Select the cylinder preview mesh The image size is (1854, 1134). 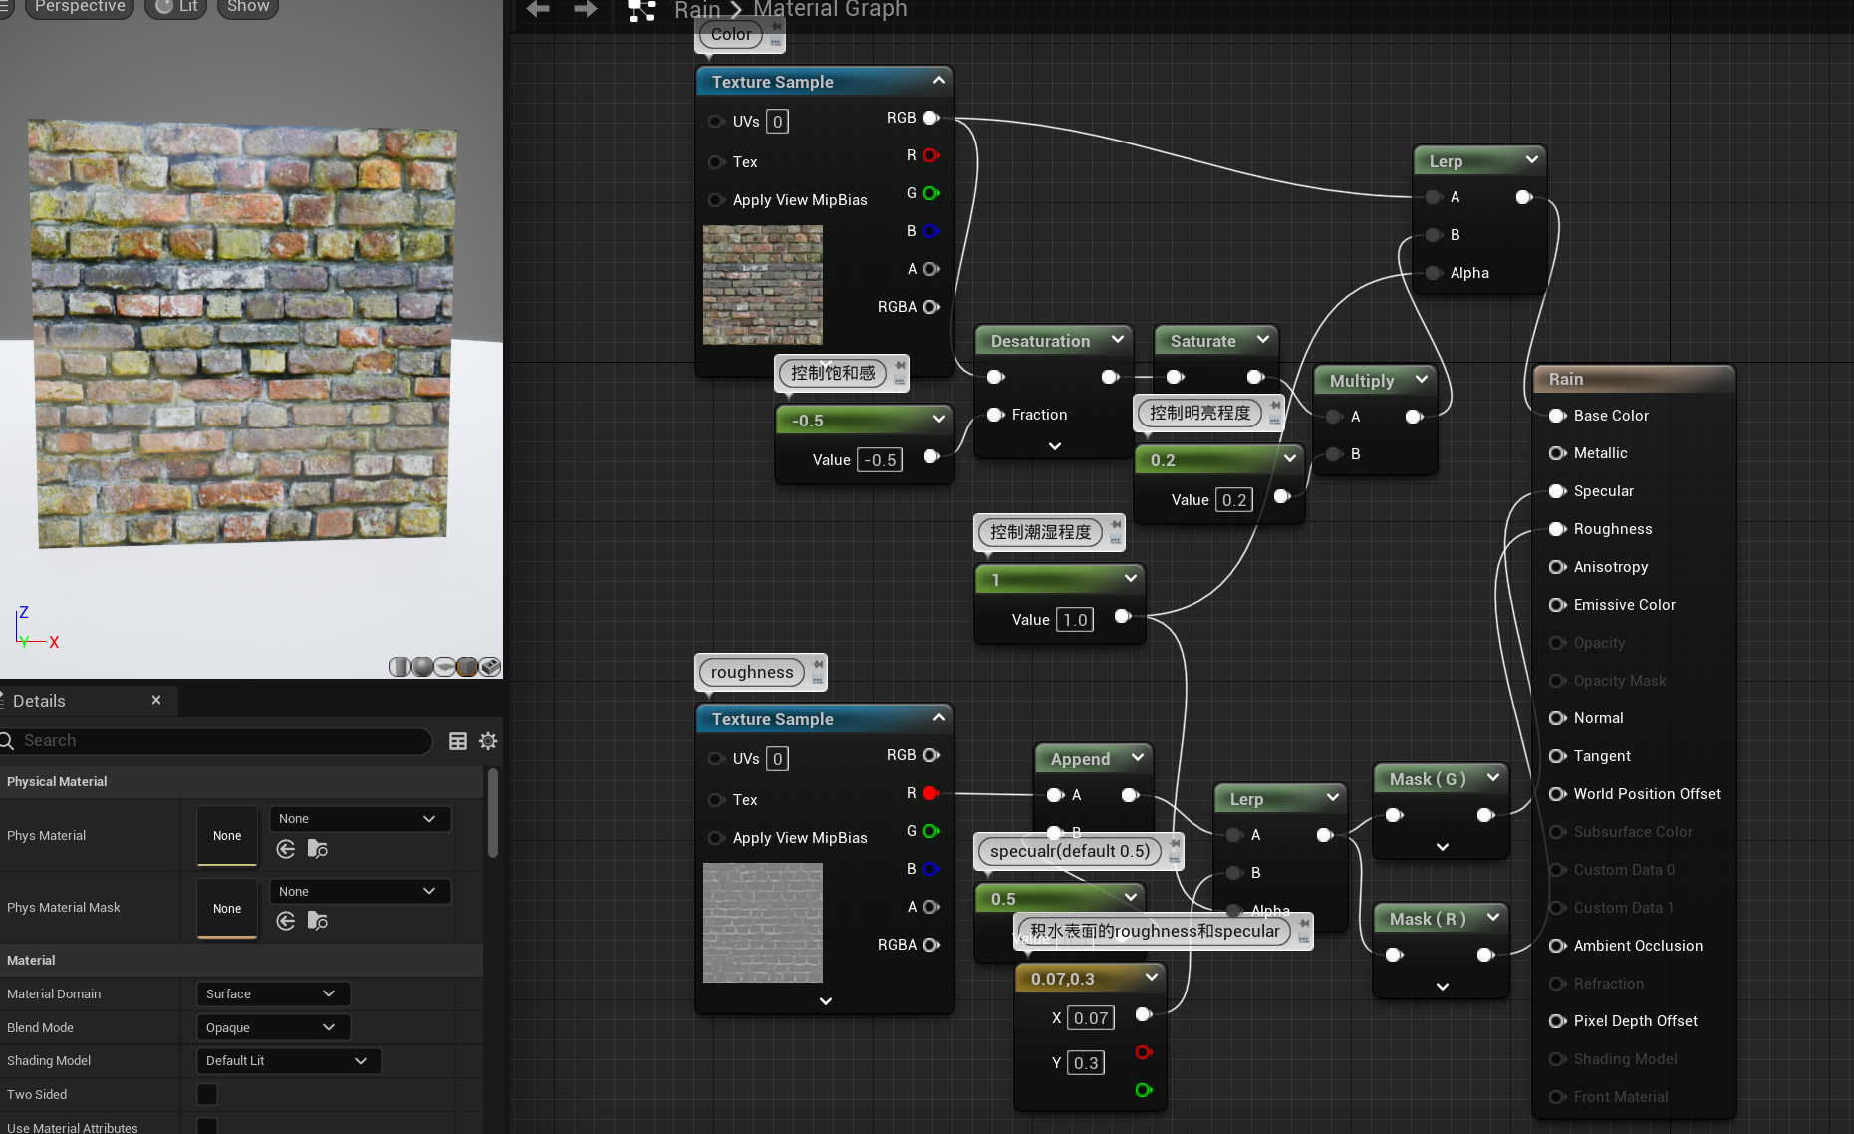(399, 666)
